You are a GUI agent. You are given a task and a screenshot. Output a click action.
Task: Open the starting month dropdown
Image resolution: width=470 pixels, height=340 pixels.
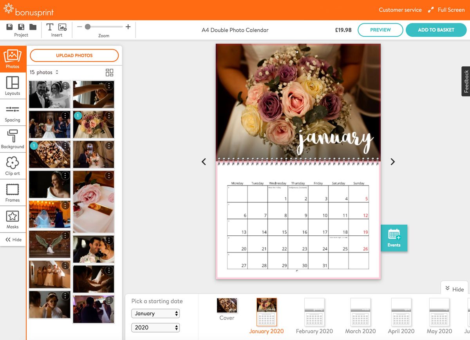click(x=155, y=313)
